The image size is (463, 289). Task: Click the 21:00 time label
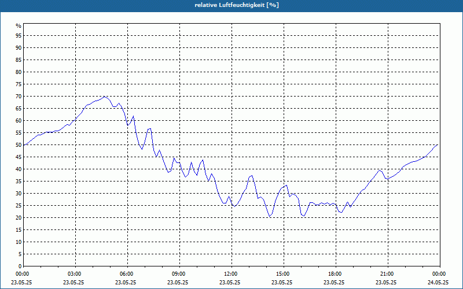[388, 274]
